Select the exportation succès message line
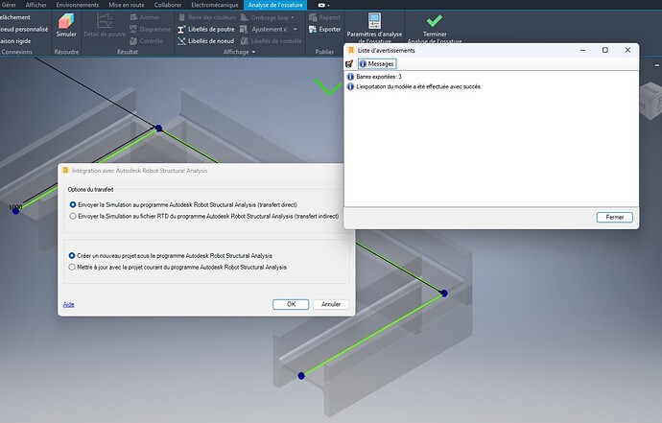The image size is (662, 423). click(414, 86)
